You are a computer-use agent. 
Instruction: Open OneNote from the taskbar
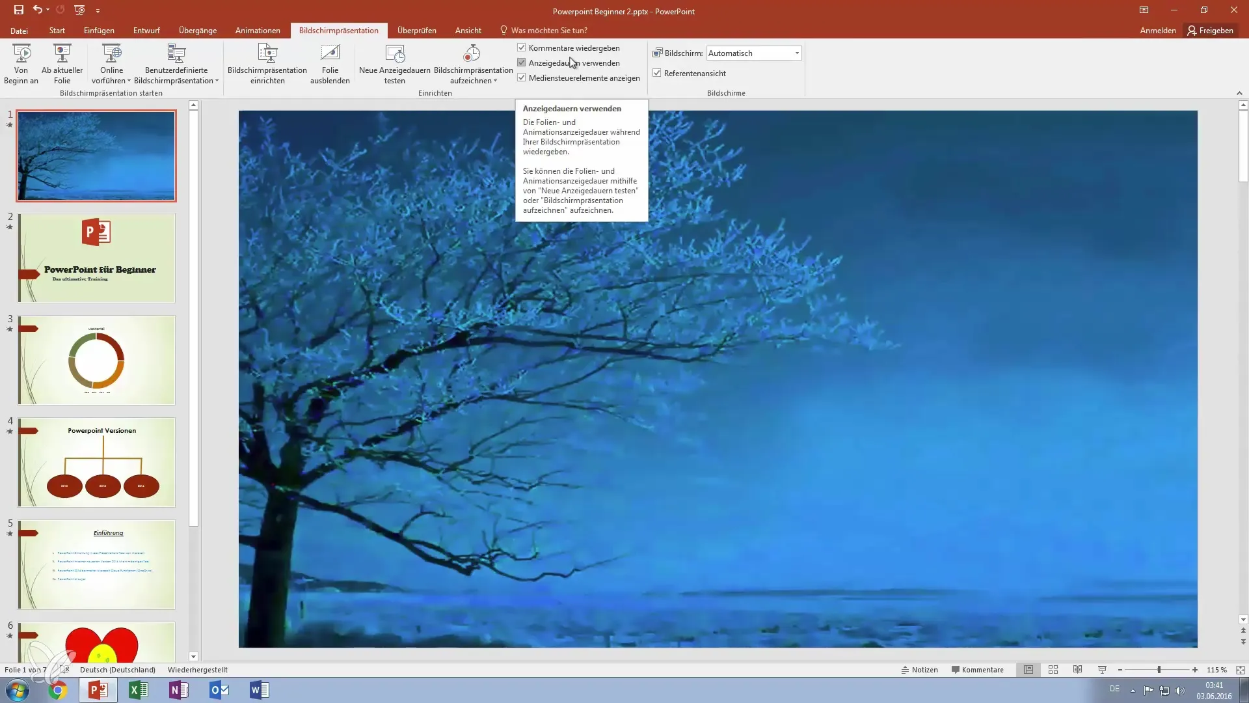point(179,690)
